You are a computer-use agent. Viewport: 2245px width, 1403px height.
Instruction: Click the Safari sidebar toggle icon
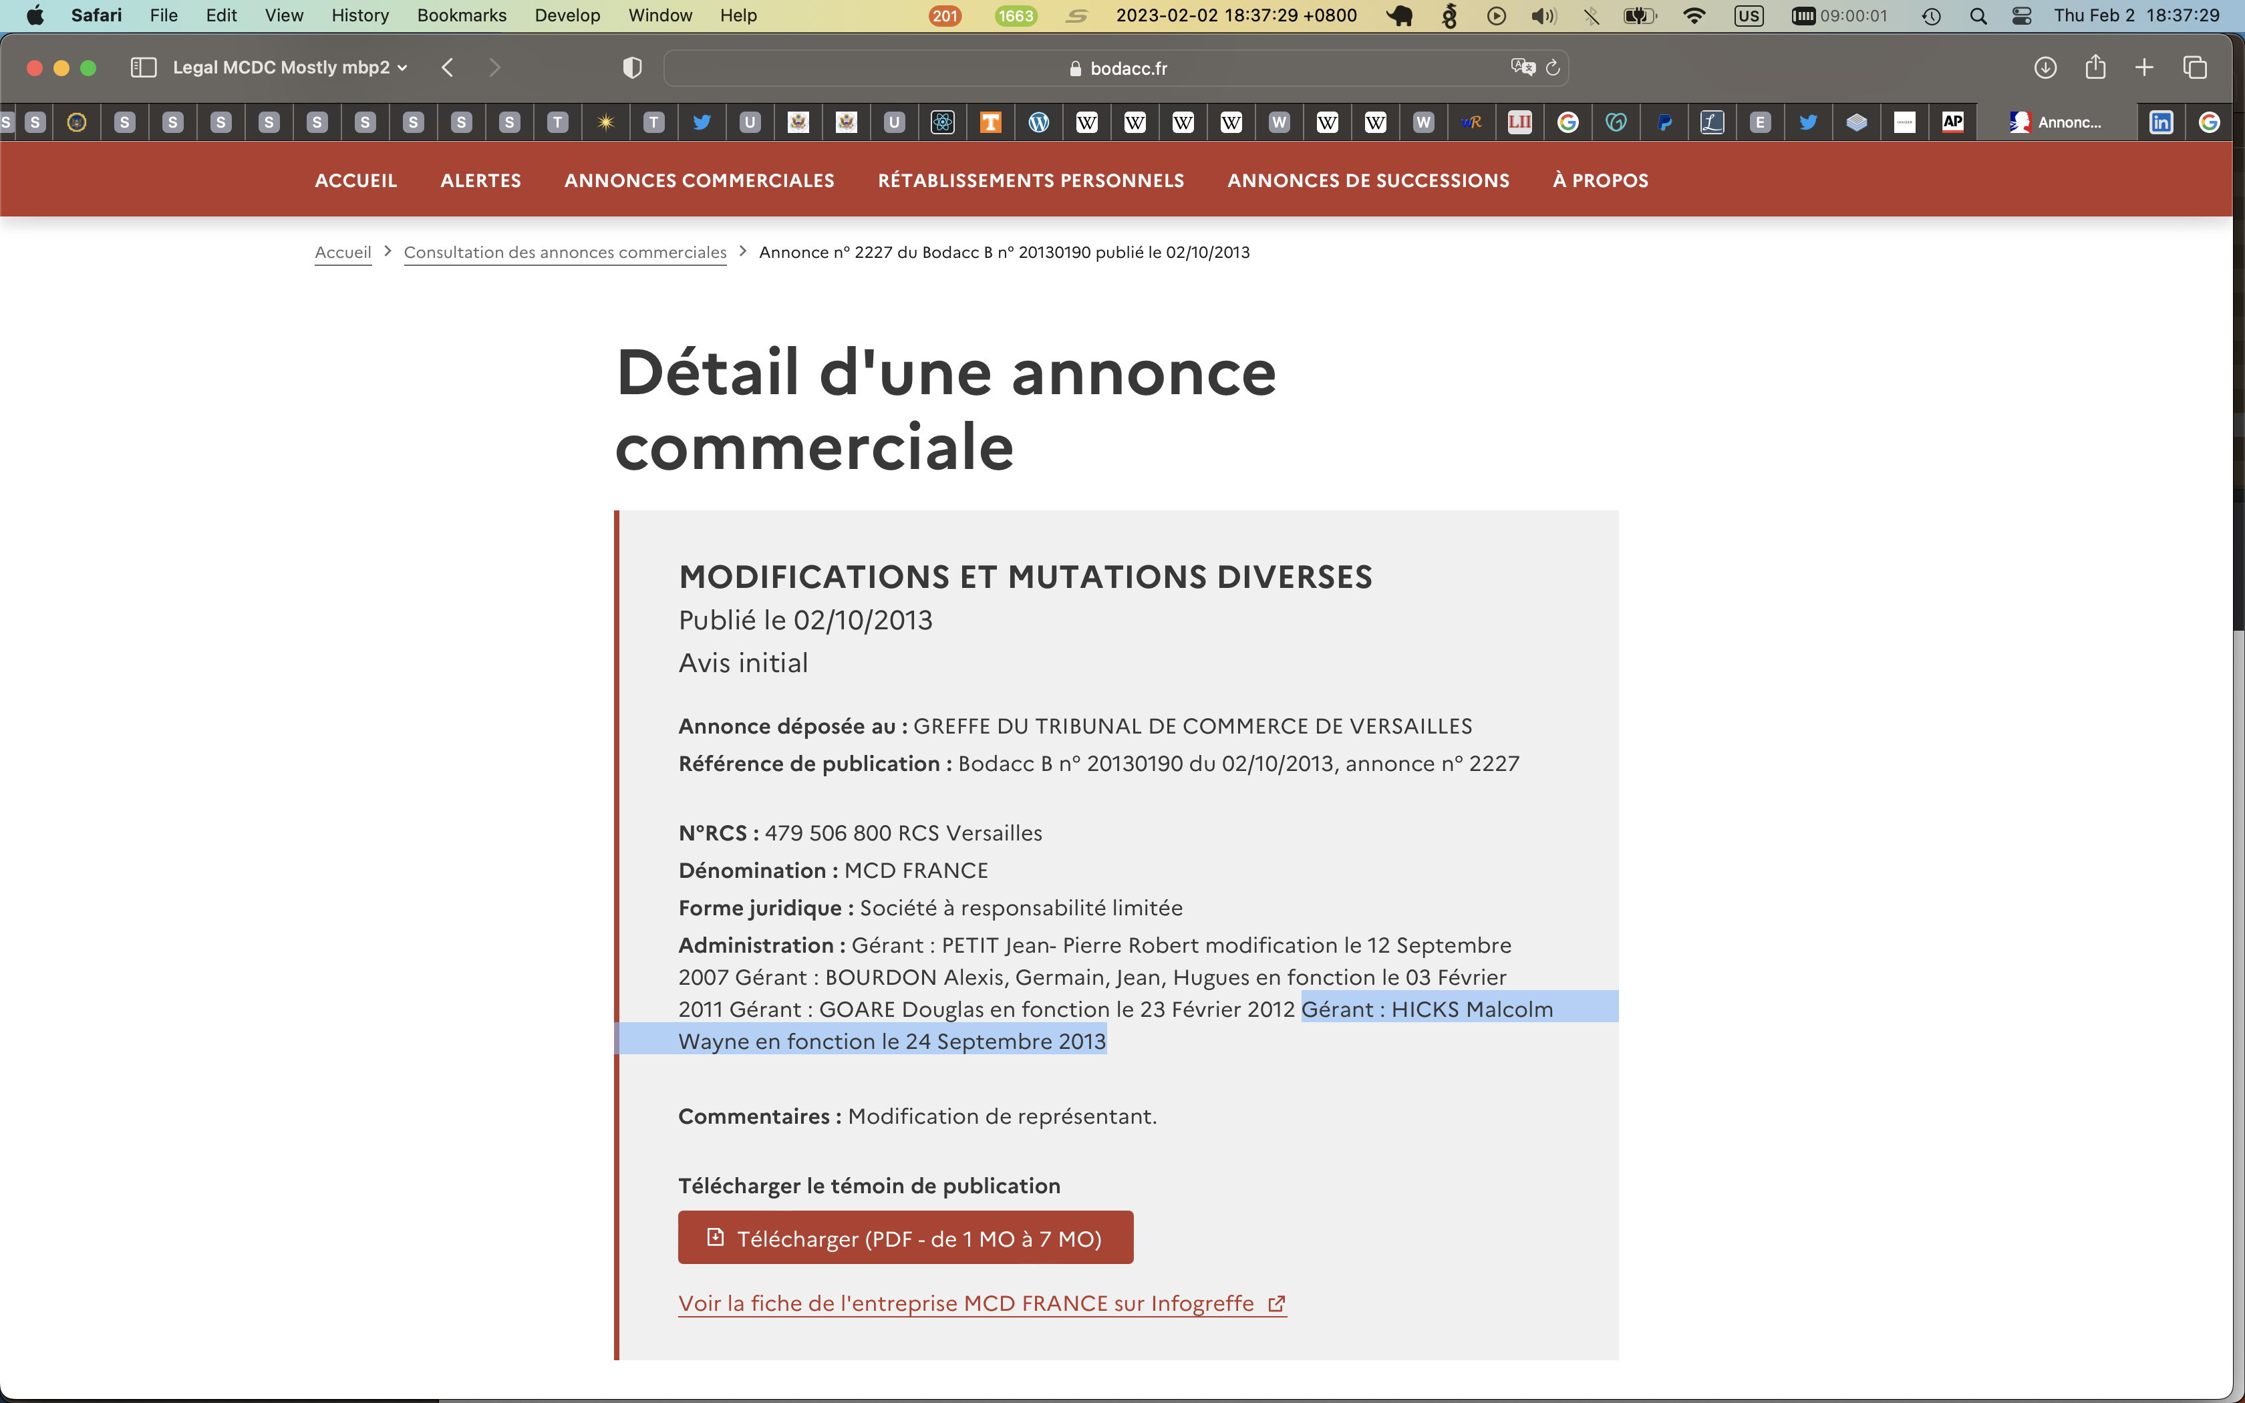(143, 67)
